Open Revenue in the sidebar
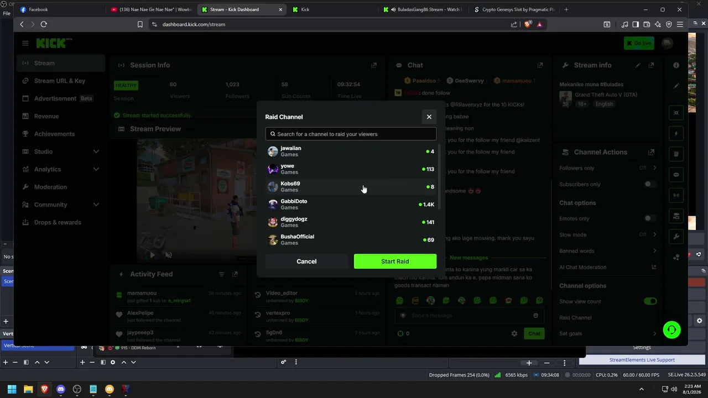 [60, 116]
